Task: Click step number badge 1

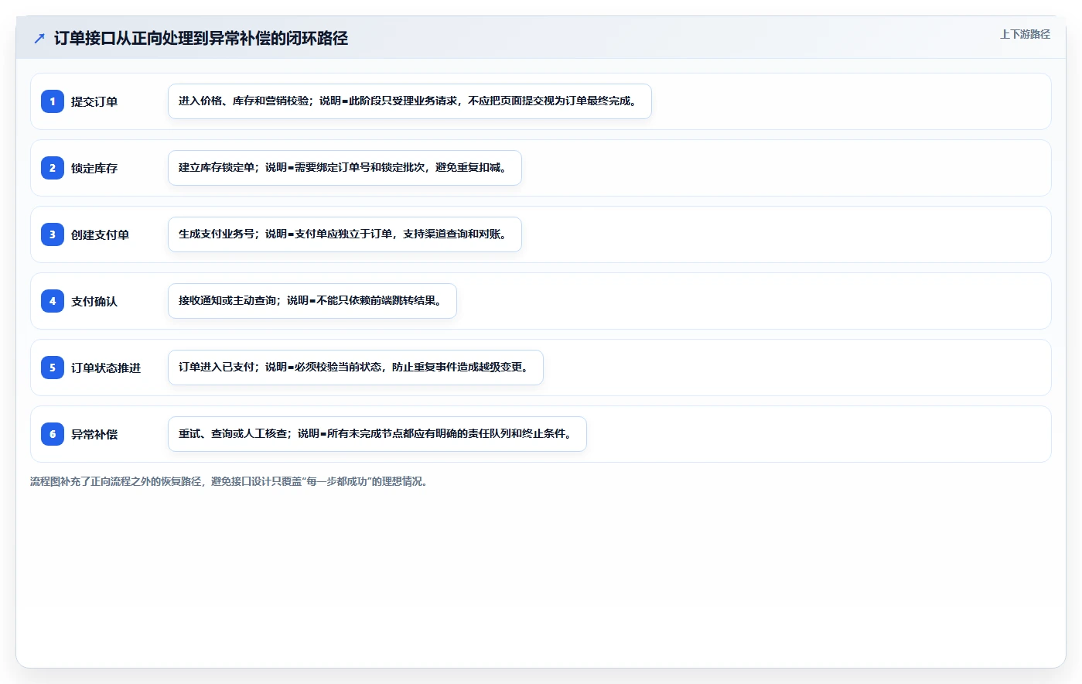Action: coord(53,101)
